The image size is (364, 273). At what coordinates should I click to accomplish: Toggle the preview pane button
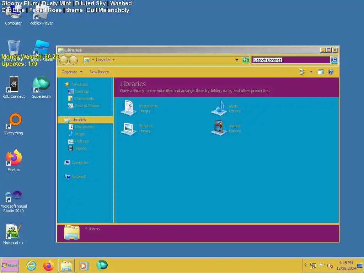321,72
